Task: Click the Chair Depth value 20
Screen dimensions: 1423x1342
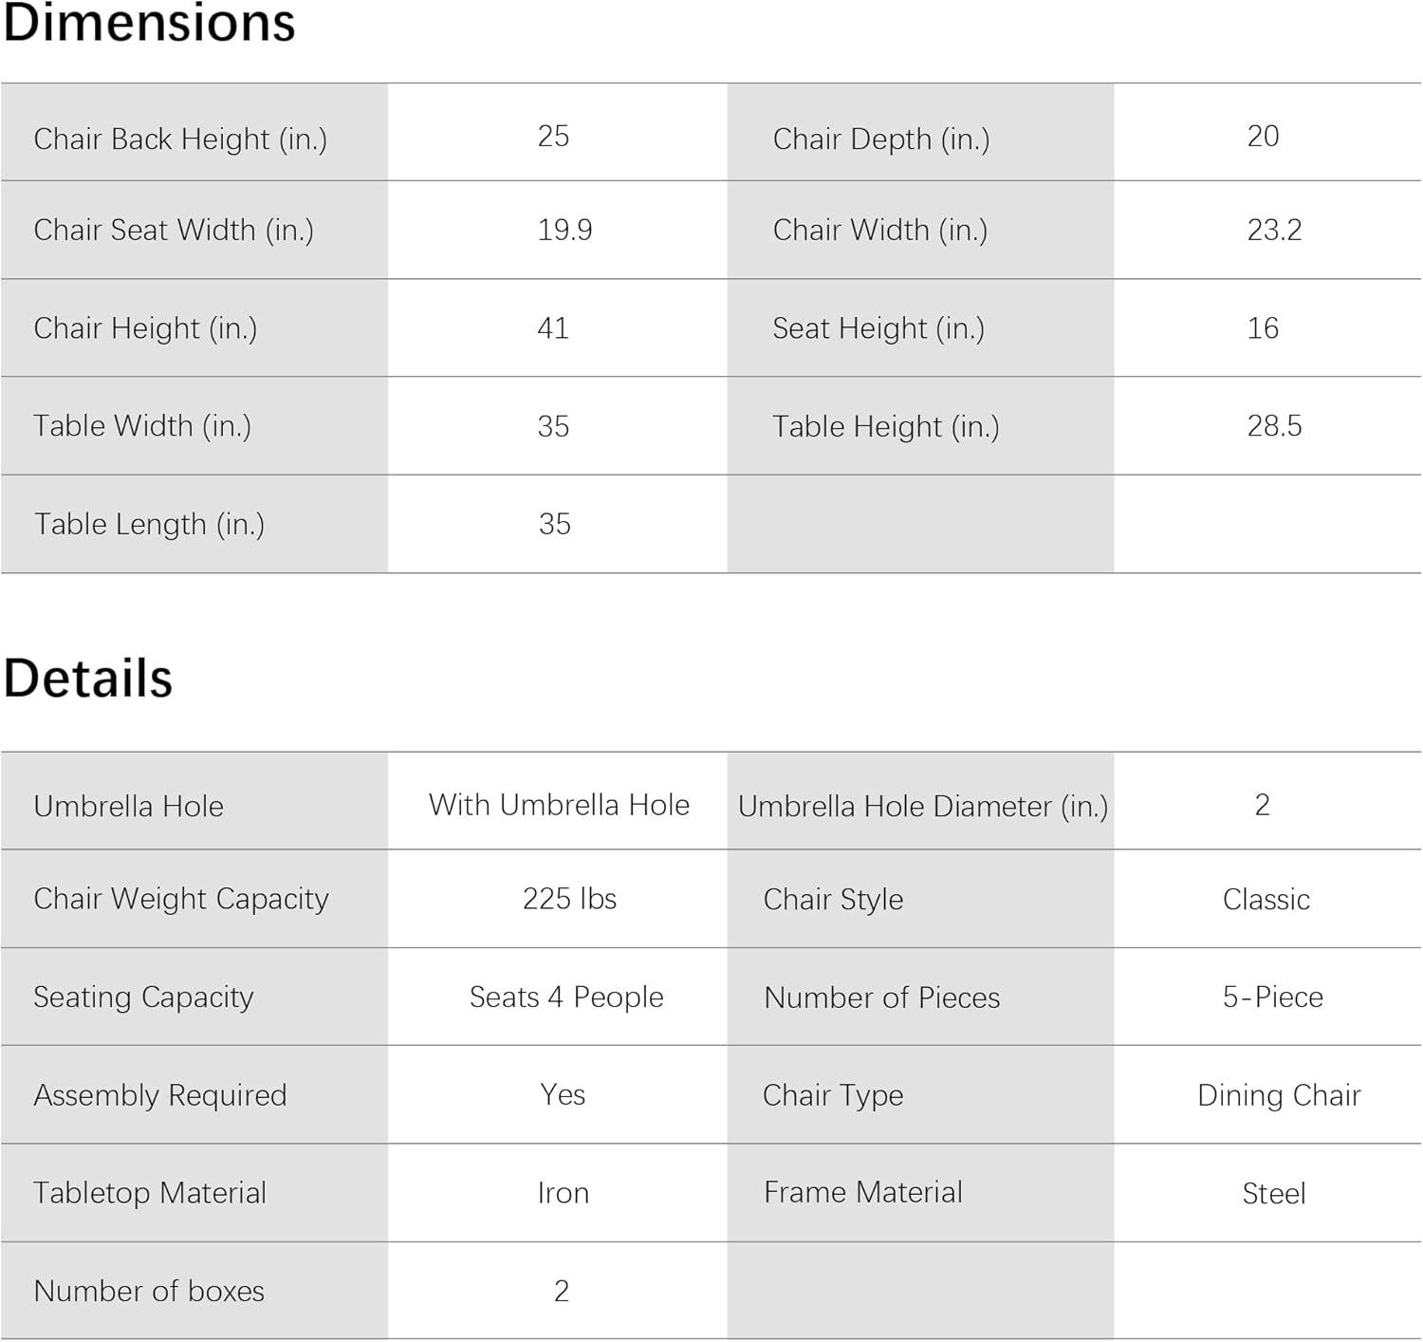Action: click(1263, 136)
